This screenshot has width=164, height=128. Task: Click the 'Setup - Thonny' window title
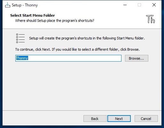(x=25, y=5)
